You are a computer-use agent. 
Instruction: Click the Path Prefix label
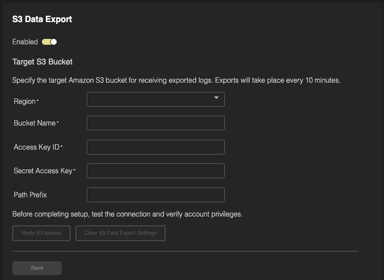coord(30,195)
